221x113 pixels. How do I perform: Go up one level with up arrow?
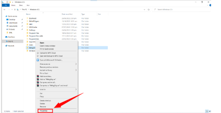15,10
